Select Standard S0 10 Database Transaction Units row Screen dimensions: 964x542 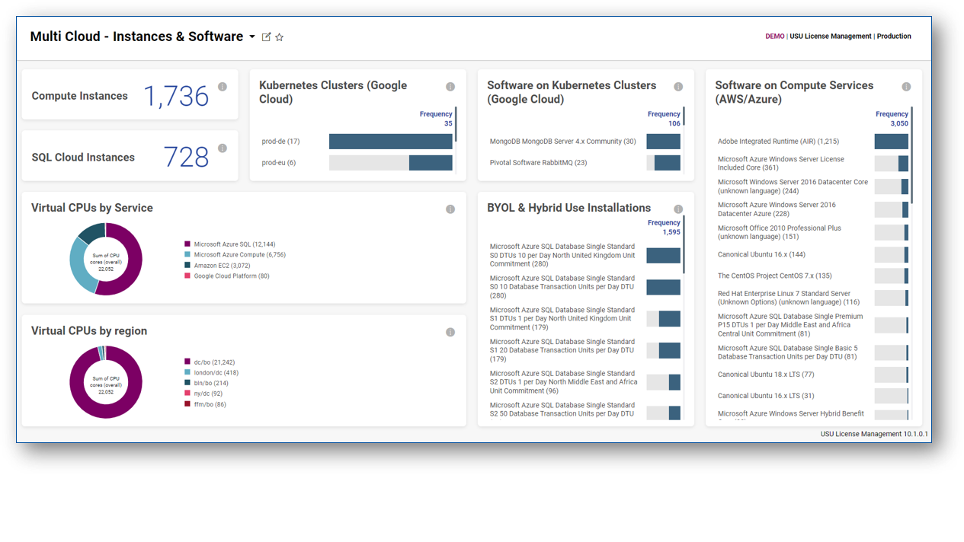[x=584, y=287]
